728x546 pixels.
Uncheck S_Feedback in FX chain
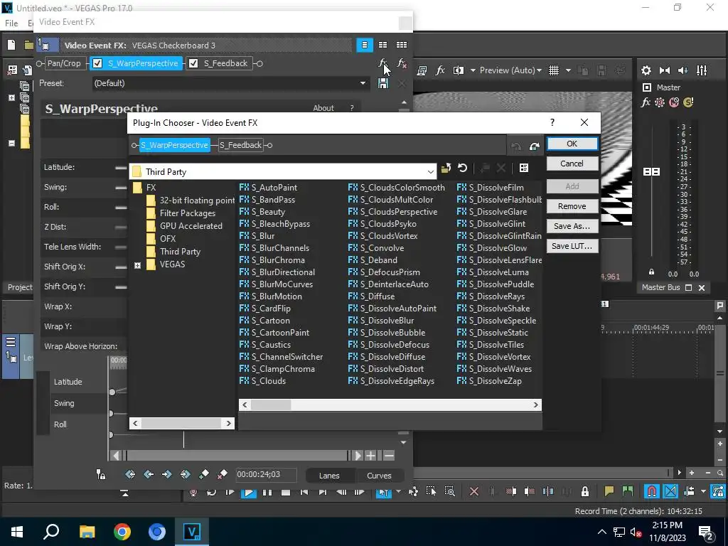[x=193, y=63]
